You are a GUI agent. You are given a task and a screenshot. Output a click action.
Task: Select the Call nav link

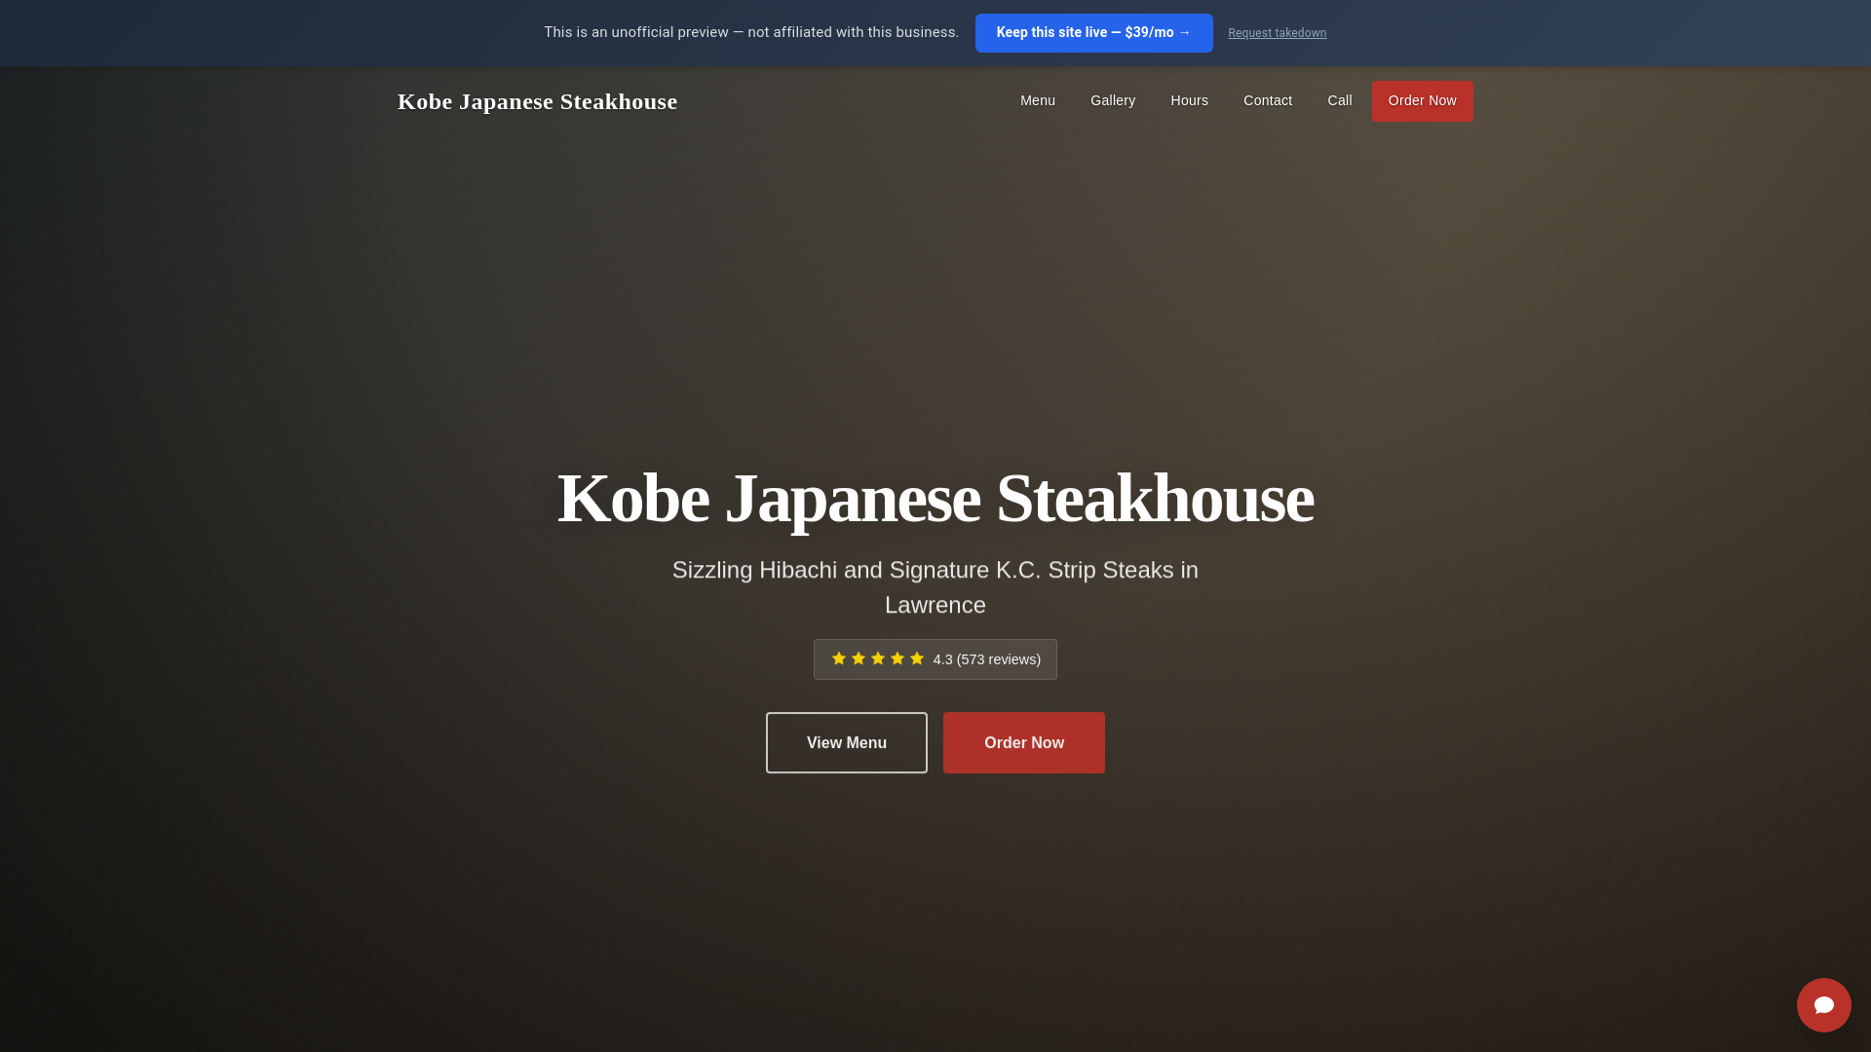1340,100
